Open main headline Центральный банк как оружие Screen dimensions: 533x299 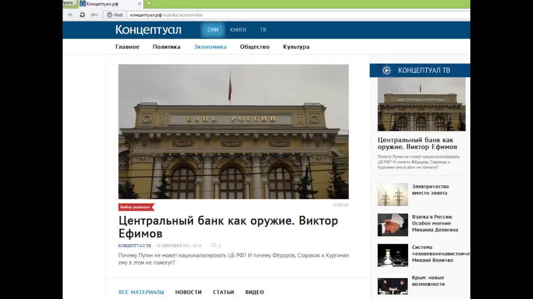(228, 227)
